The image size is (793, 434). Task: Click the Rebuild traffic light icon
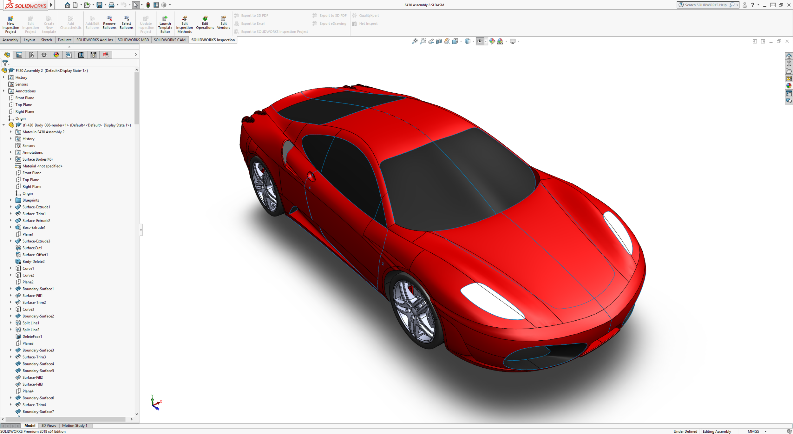point(148,5)
